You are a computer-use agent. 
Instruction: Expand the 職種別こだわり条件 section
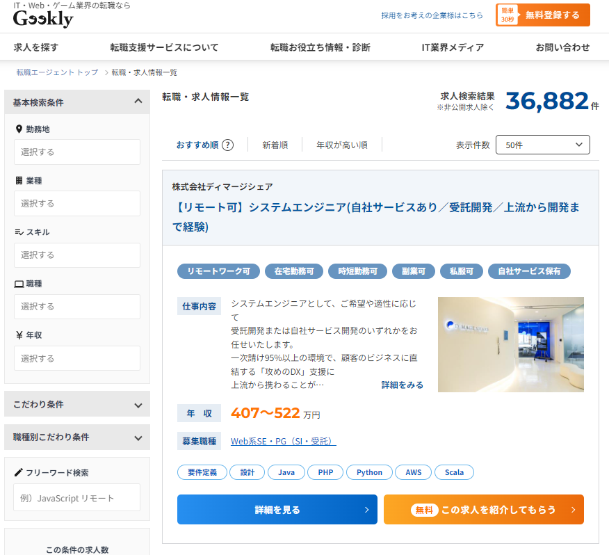pos(138,437)
